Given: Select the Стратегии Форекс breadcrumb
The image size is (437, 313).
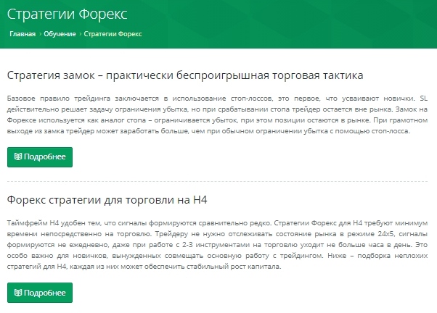Looking at the screenshot, I should 113,34.
